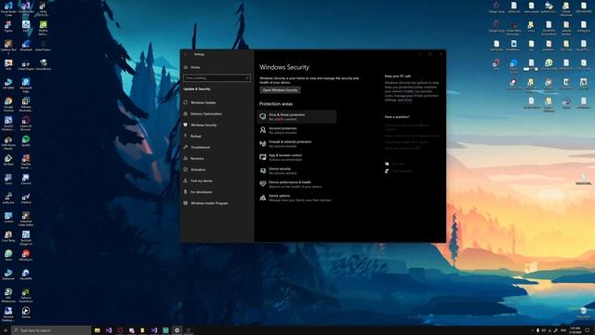Select Discord desktop icon
This screenshot has width=595, height=335.
26,180
